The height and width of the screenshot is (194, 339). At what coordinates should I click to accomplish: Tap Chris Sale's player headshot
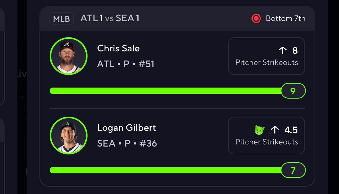click(68, 56)
